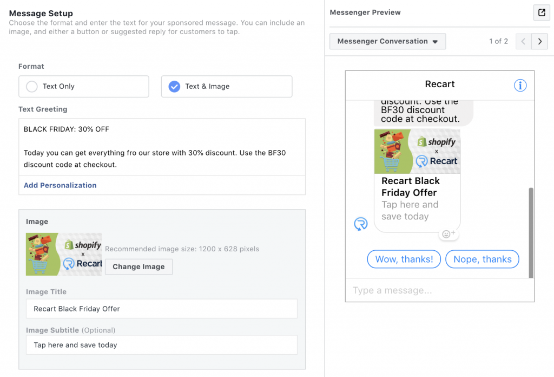Select the Text & Image format option
This screenshot has width=554, height=377.
(x=227, y=86)
